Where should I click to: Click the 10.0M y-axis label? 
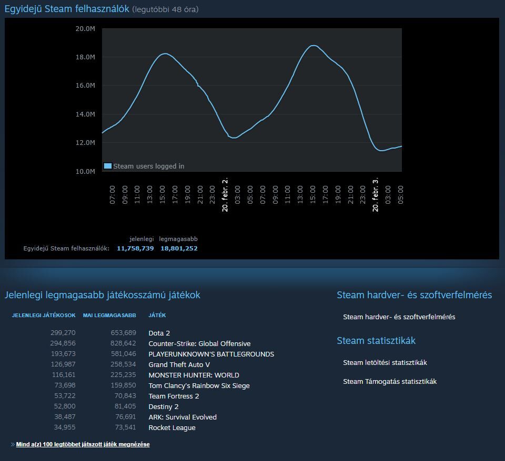[x=85, y=171]
